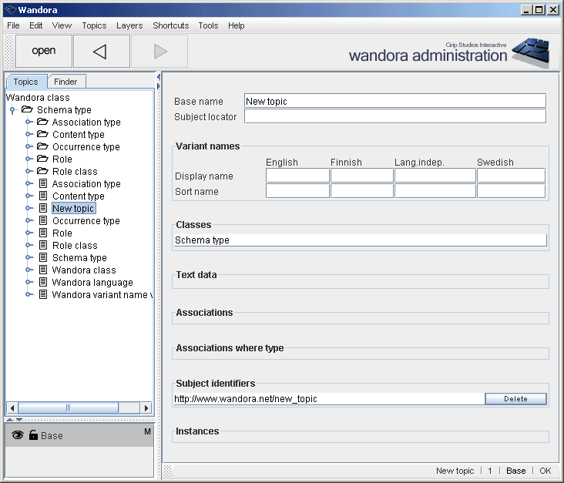Expand the Content type folder node
Image resolution: width=564 pixels, height=483 pixels.
pyautogui.click(x=29, y=135)
